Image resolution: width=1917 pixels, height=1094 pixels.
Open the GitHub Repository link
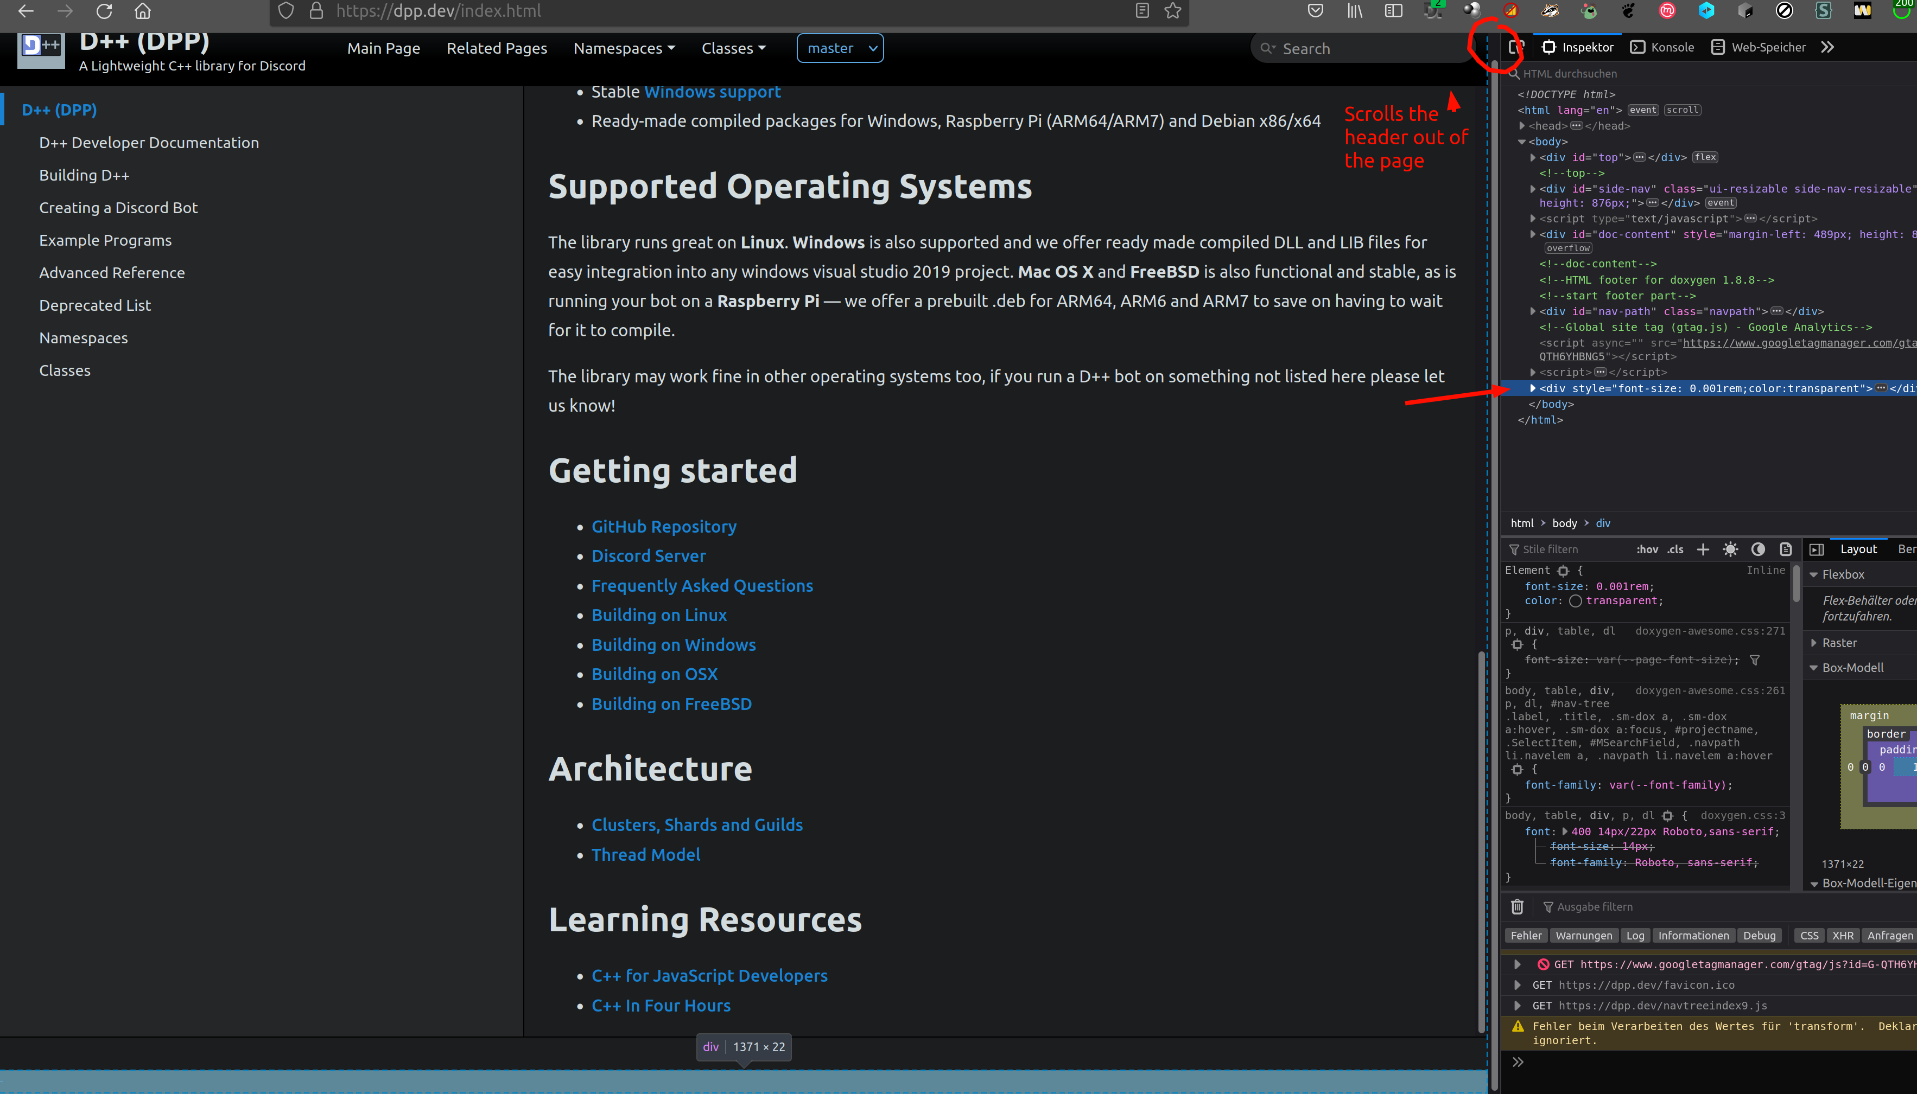(663, 527)
